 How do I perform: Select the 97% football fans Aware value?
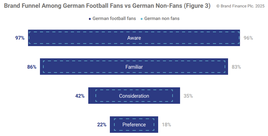coord(20,38)
